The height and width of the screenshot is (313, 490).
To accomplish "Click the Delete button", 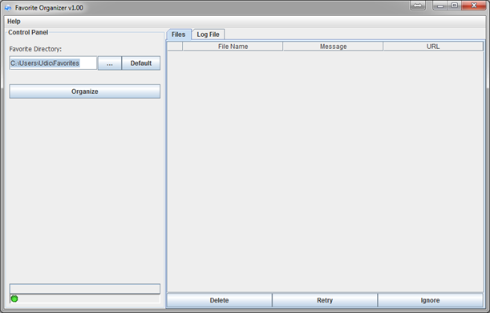I will point(220,300).
